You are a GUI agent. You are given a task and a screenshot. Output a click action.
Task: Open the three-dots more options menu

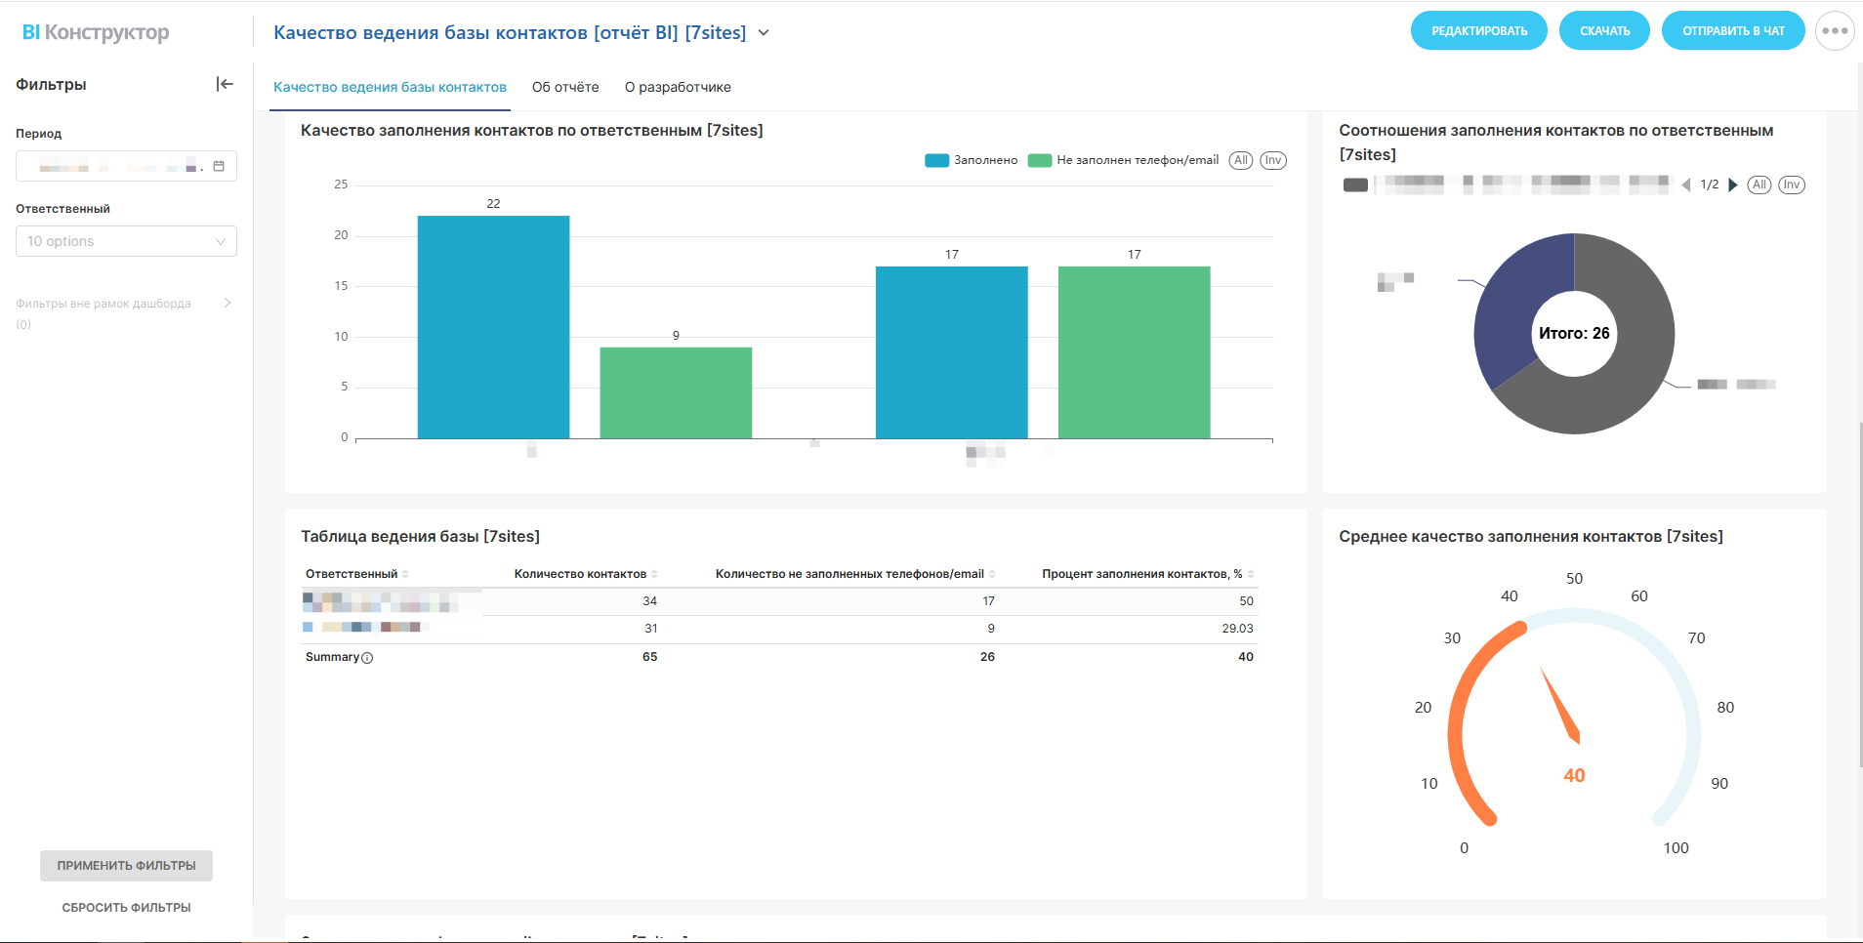[1834, 31]
